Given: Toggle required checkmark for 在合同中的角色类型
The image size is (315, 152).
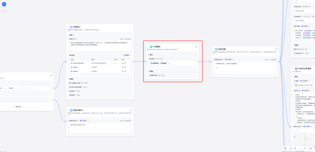Looking at the screenshot, I should (115, 63).
